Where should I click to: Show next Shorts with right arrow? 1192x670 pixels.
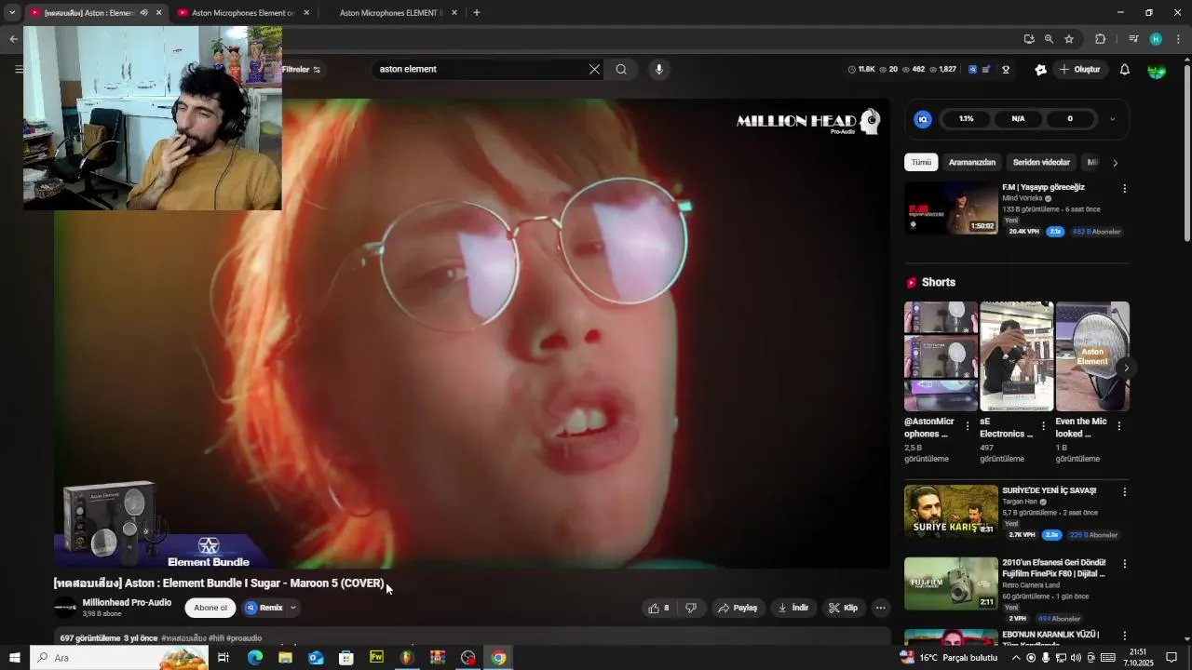1125,368
